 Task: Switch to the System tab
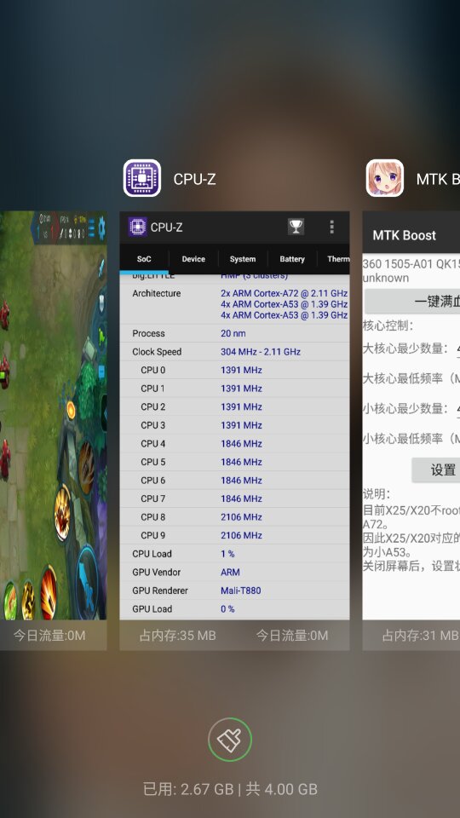[243, 259]
